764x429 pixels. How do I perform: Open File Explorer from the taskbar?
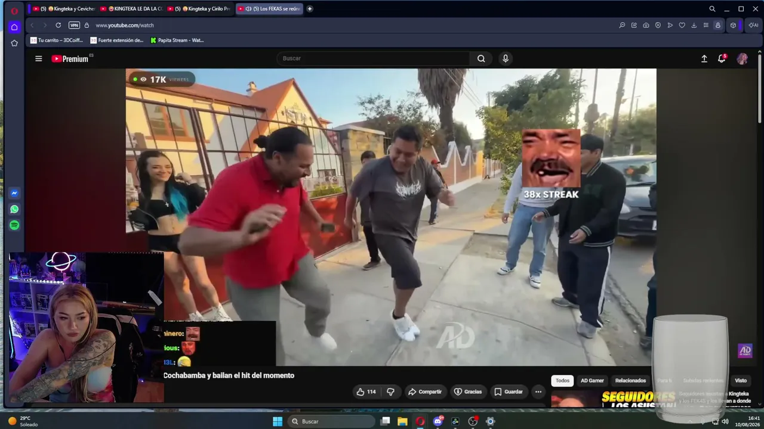[403, 421]
